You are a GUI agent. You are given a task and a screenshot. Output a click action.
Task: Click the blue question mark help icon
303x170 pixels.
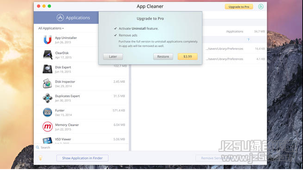249,39
